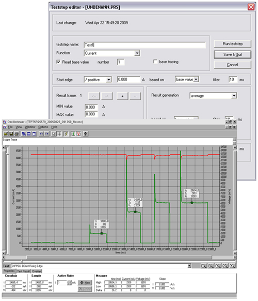Click the teststep name input field
This screenshot has height=301, width=258.
point(145,45)
